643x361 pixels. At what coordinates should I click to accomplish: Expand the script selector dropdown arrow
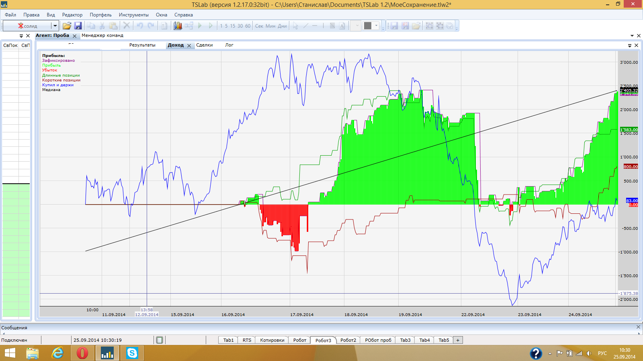[x=55, y=26]
